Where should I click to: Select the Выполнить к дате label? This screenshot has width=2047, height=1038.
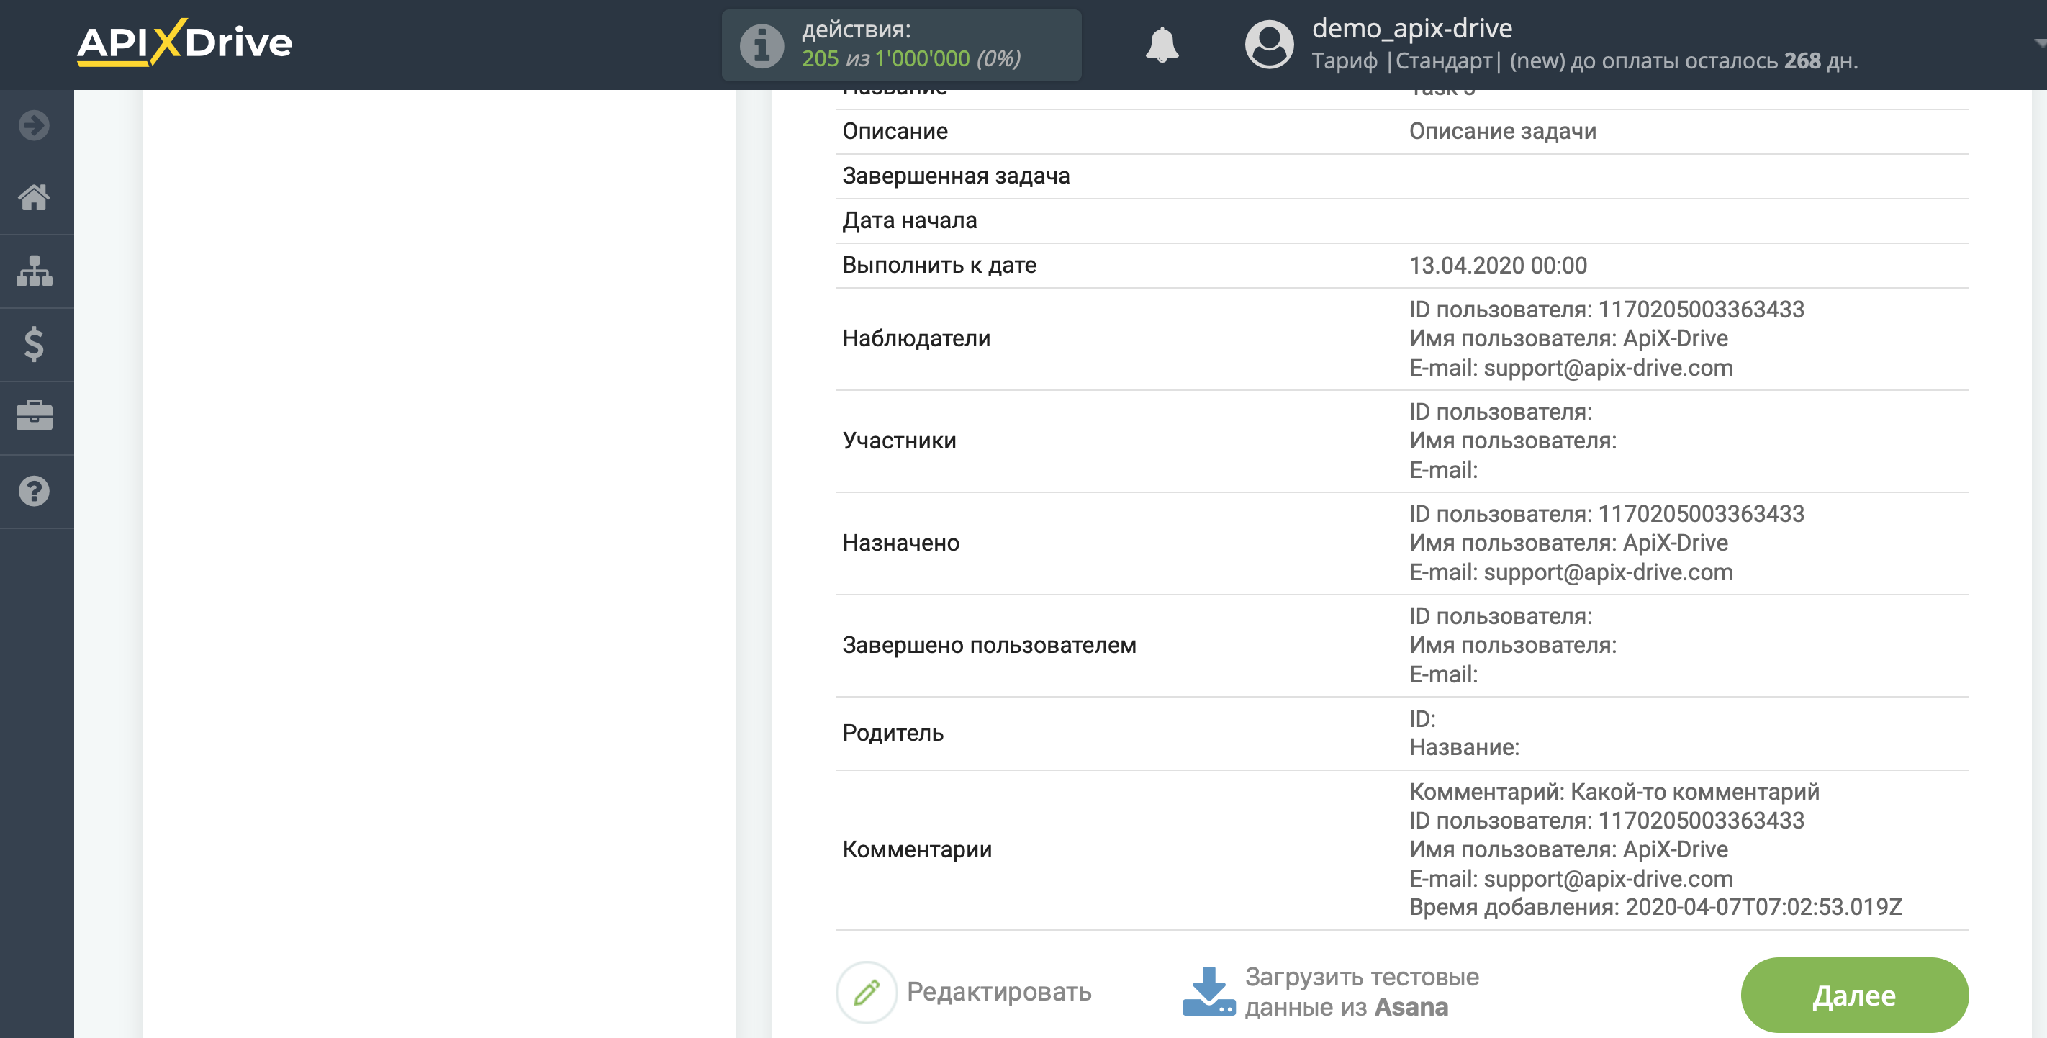click(939, 265)
